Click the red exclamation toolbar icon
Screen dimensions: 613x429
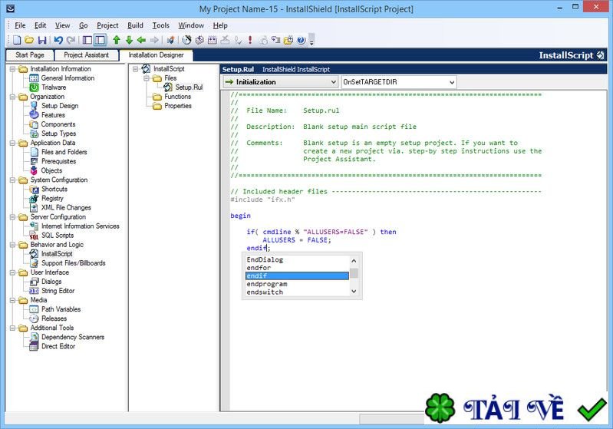tap(250, 40)
